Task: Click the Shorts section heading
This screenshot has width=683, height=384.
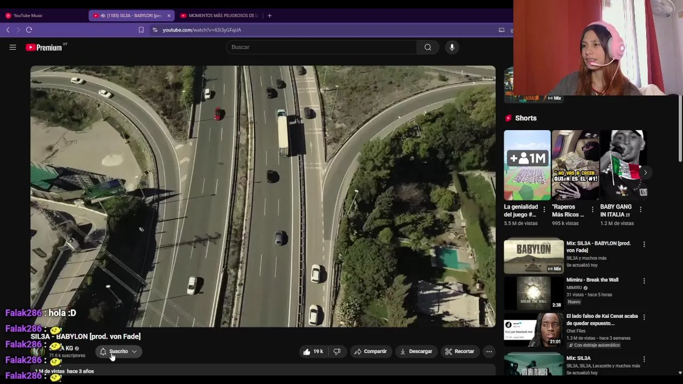Action: [x=526, y=118]
